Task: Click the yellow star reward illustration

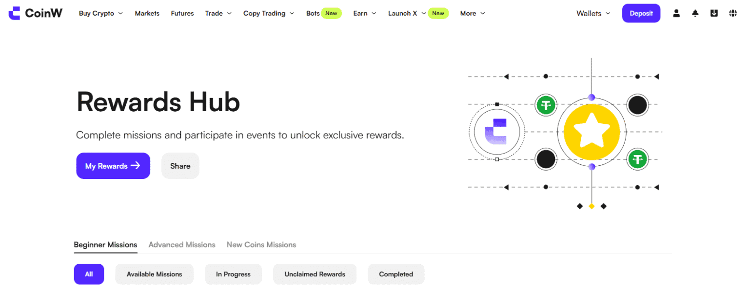Action: click(591, 132)
